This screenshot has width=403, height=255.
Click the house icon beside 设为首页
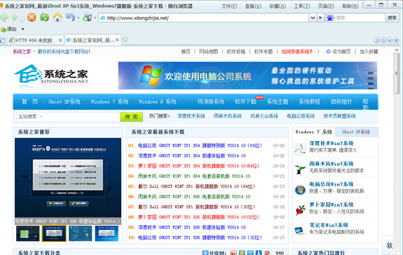[328, 52]
